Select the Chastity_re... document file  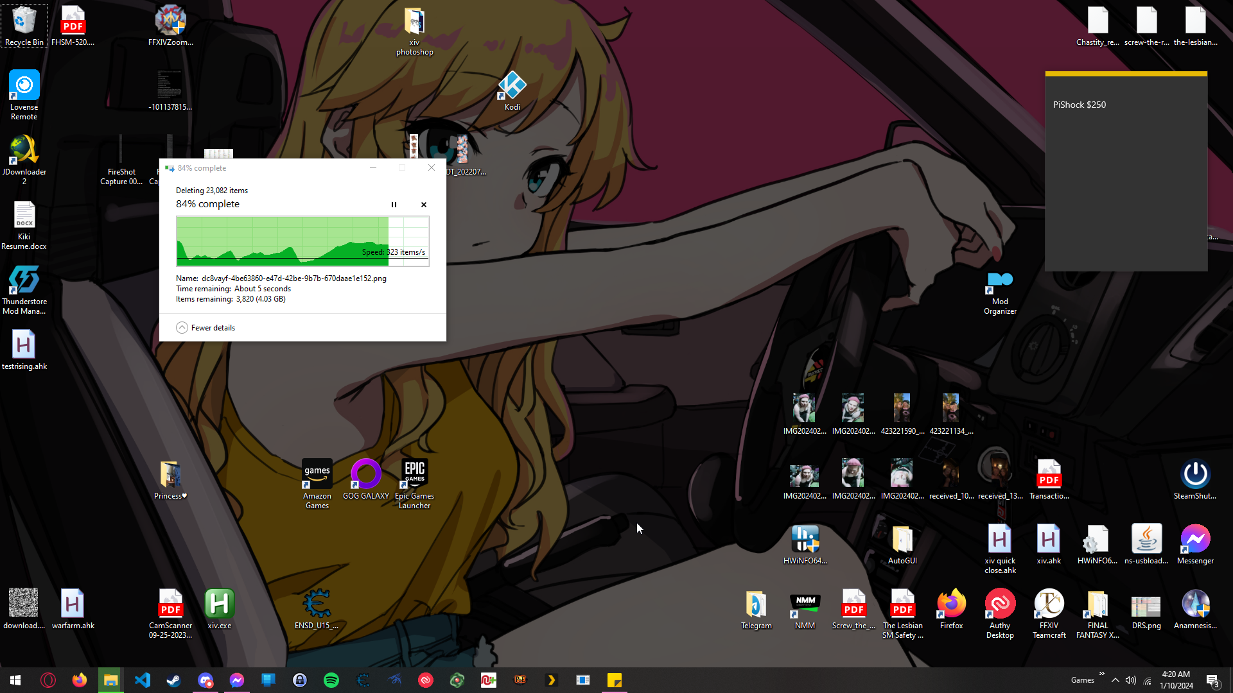point(1098,26)
